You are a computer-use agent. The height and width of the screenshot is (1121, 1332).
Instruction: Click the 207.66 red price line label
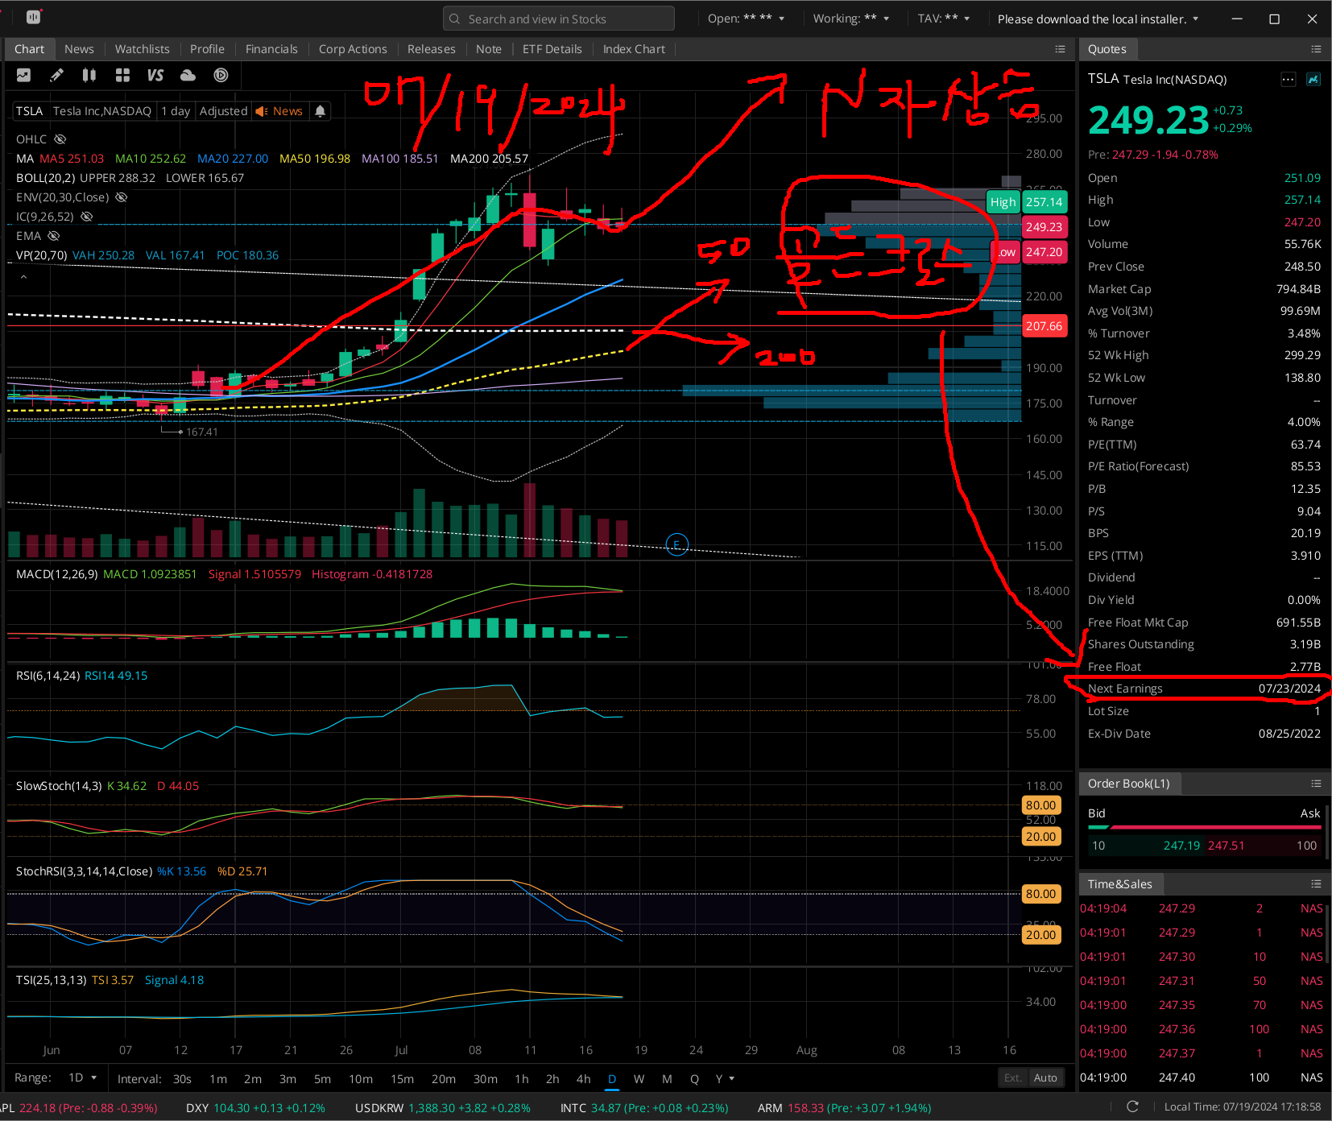tap(1044, 326)
